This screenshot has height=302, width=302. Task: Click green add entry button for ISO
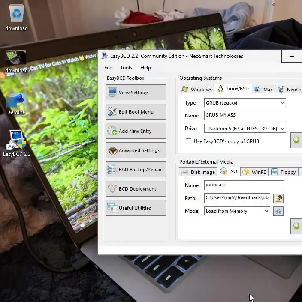click(x=296, y=226)
